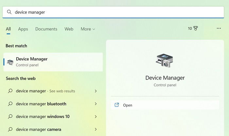This screenshot has height=136, width=229.
Task: Expand the More dropdown
Action: click(x=88, y=29)
